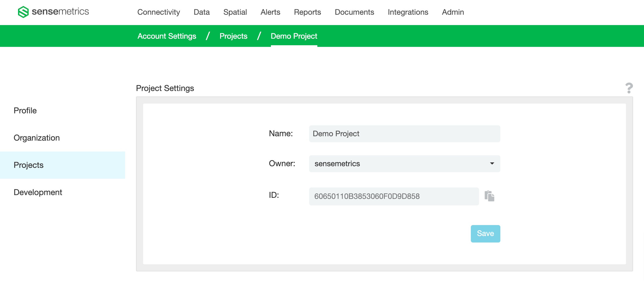Open the Spatial menu
The width and height of the screenshot is (644, 291).
pos(235,12)
